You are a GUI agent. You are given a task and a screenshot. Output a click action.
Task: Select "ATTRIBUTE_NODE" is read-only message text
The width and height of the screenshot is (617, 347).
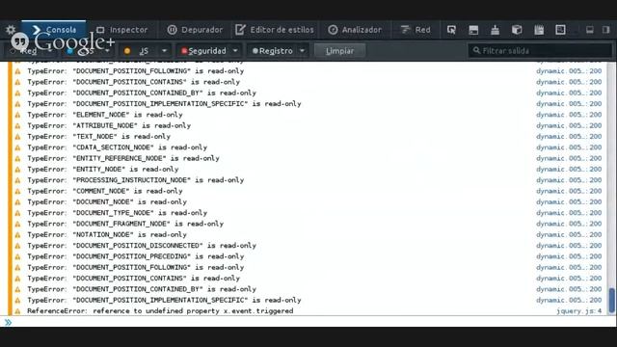pos(109,126)
